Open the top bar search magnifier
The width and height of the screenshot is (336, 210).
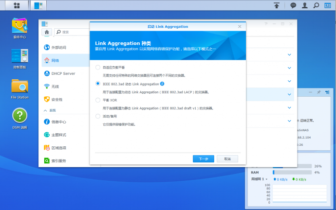coord(316,5)
